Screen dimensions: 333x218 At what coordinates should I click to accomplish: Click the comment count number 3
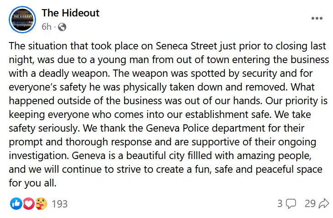280,203
